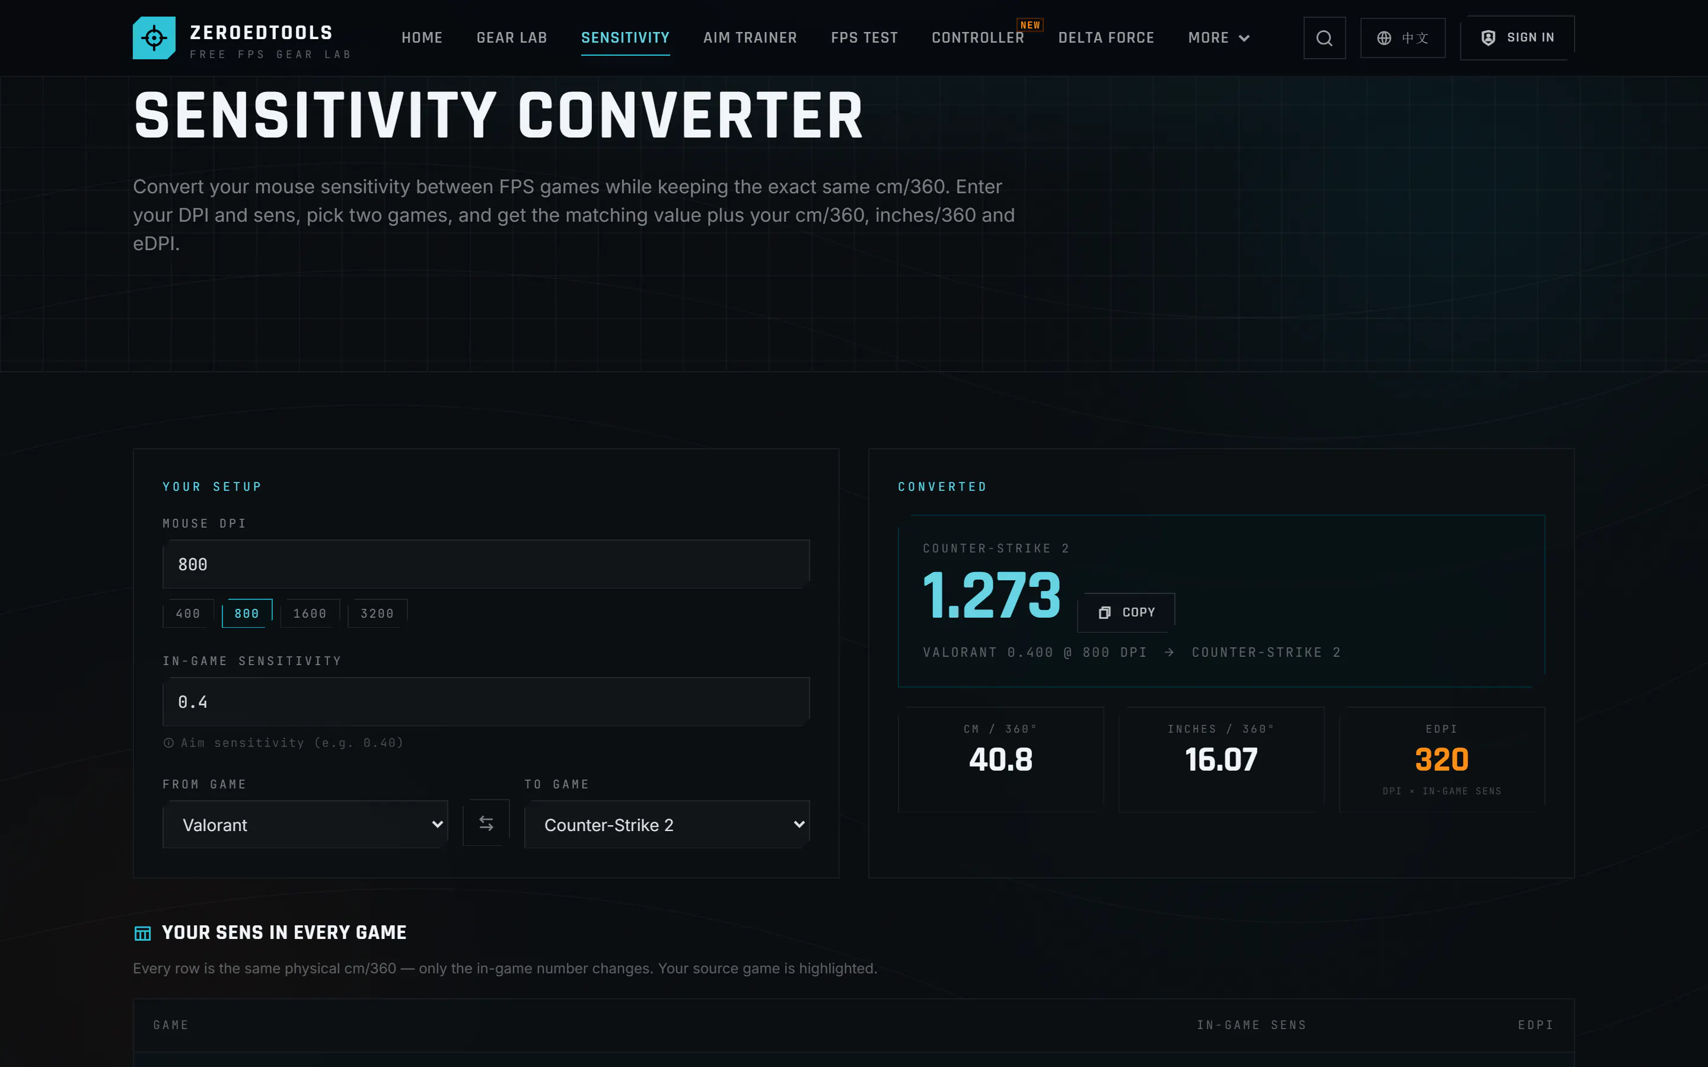Open the Gear Lab menu item
1708x1067 pixels.
coord(512,38)
